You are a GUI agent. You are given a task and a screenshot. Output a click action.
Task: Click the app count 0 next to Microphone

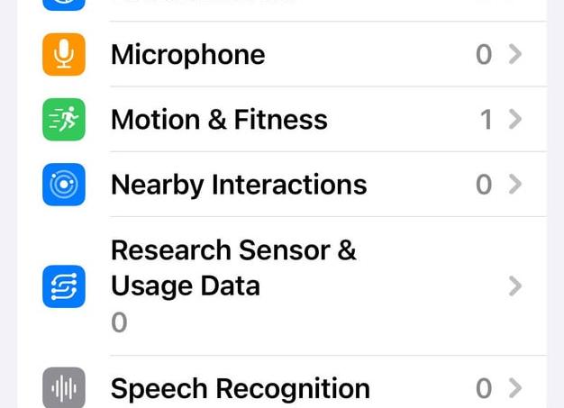tap(484, 55)
